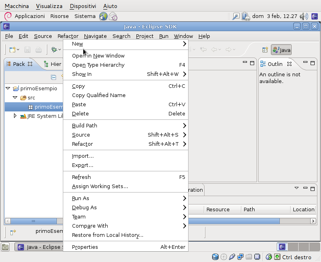Open the New submenu in context menu
Viewport: 321px width, 262px height.
[x=126, y=44]
